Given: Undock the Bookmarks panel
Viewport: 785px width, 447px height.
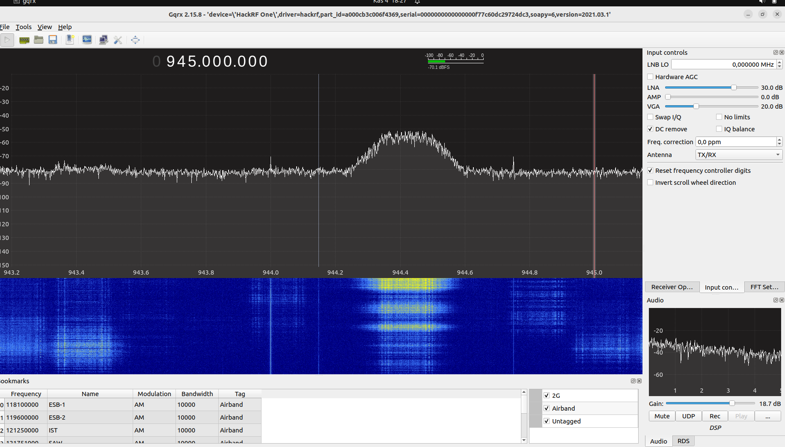Looking at the screenshot, I should [x=633, y=381].
